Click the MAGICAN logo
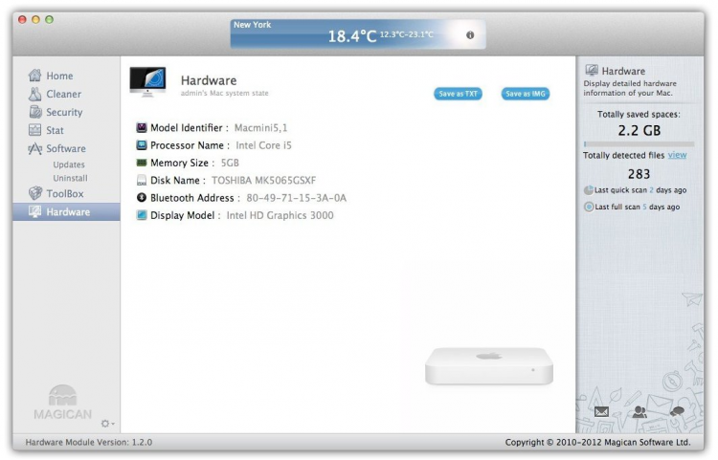 tap(63, 403)
